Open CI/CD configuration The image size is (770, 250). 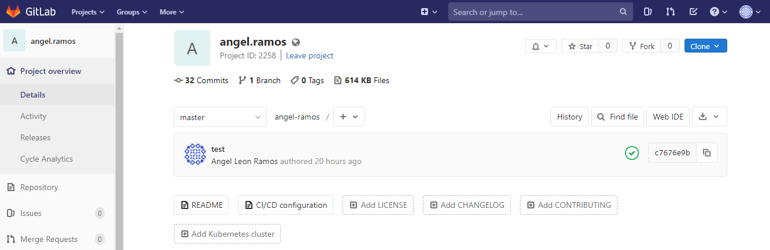click(285, 205)
